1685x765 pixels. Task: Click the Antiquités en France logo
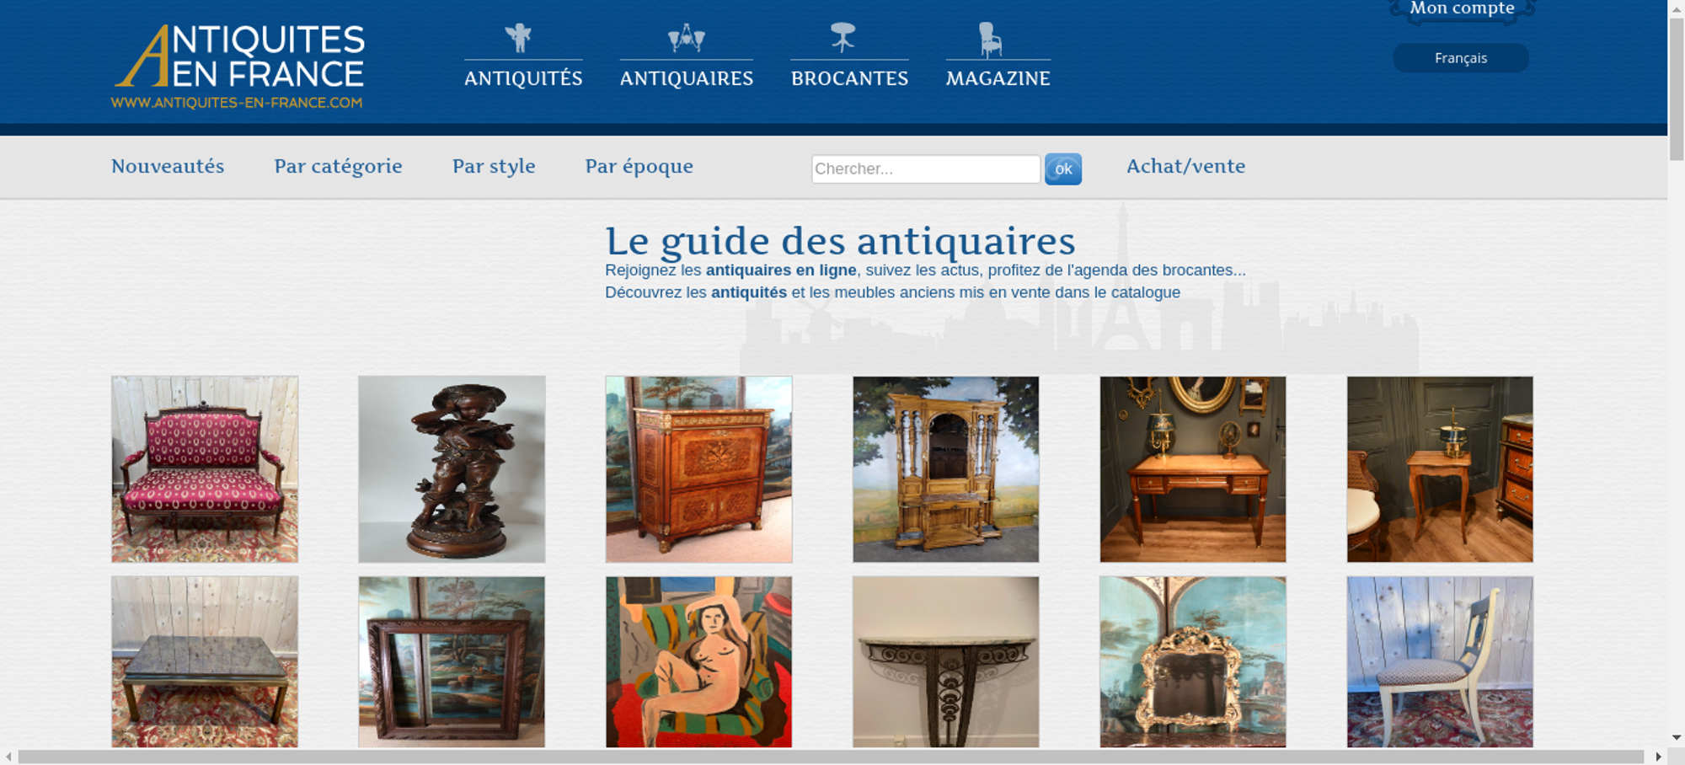[x=238, y=67]
